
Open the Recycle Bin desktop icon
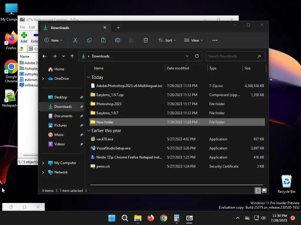pyautogui.click(x=286, y=184)
